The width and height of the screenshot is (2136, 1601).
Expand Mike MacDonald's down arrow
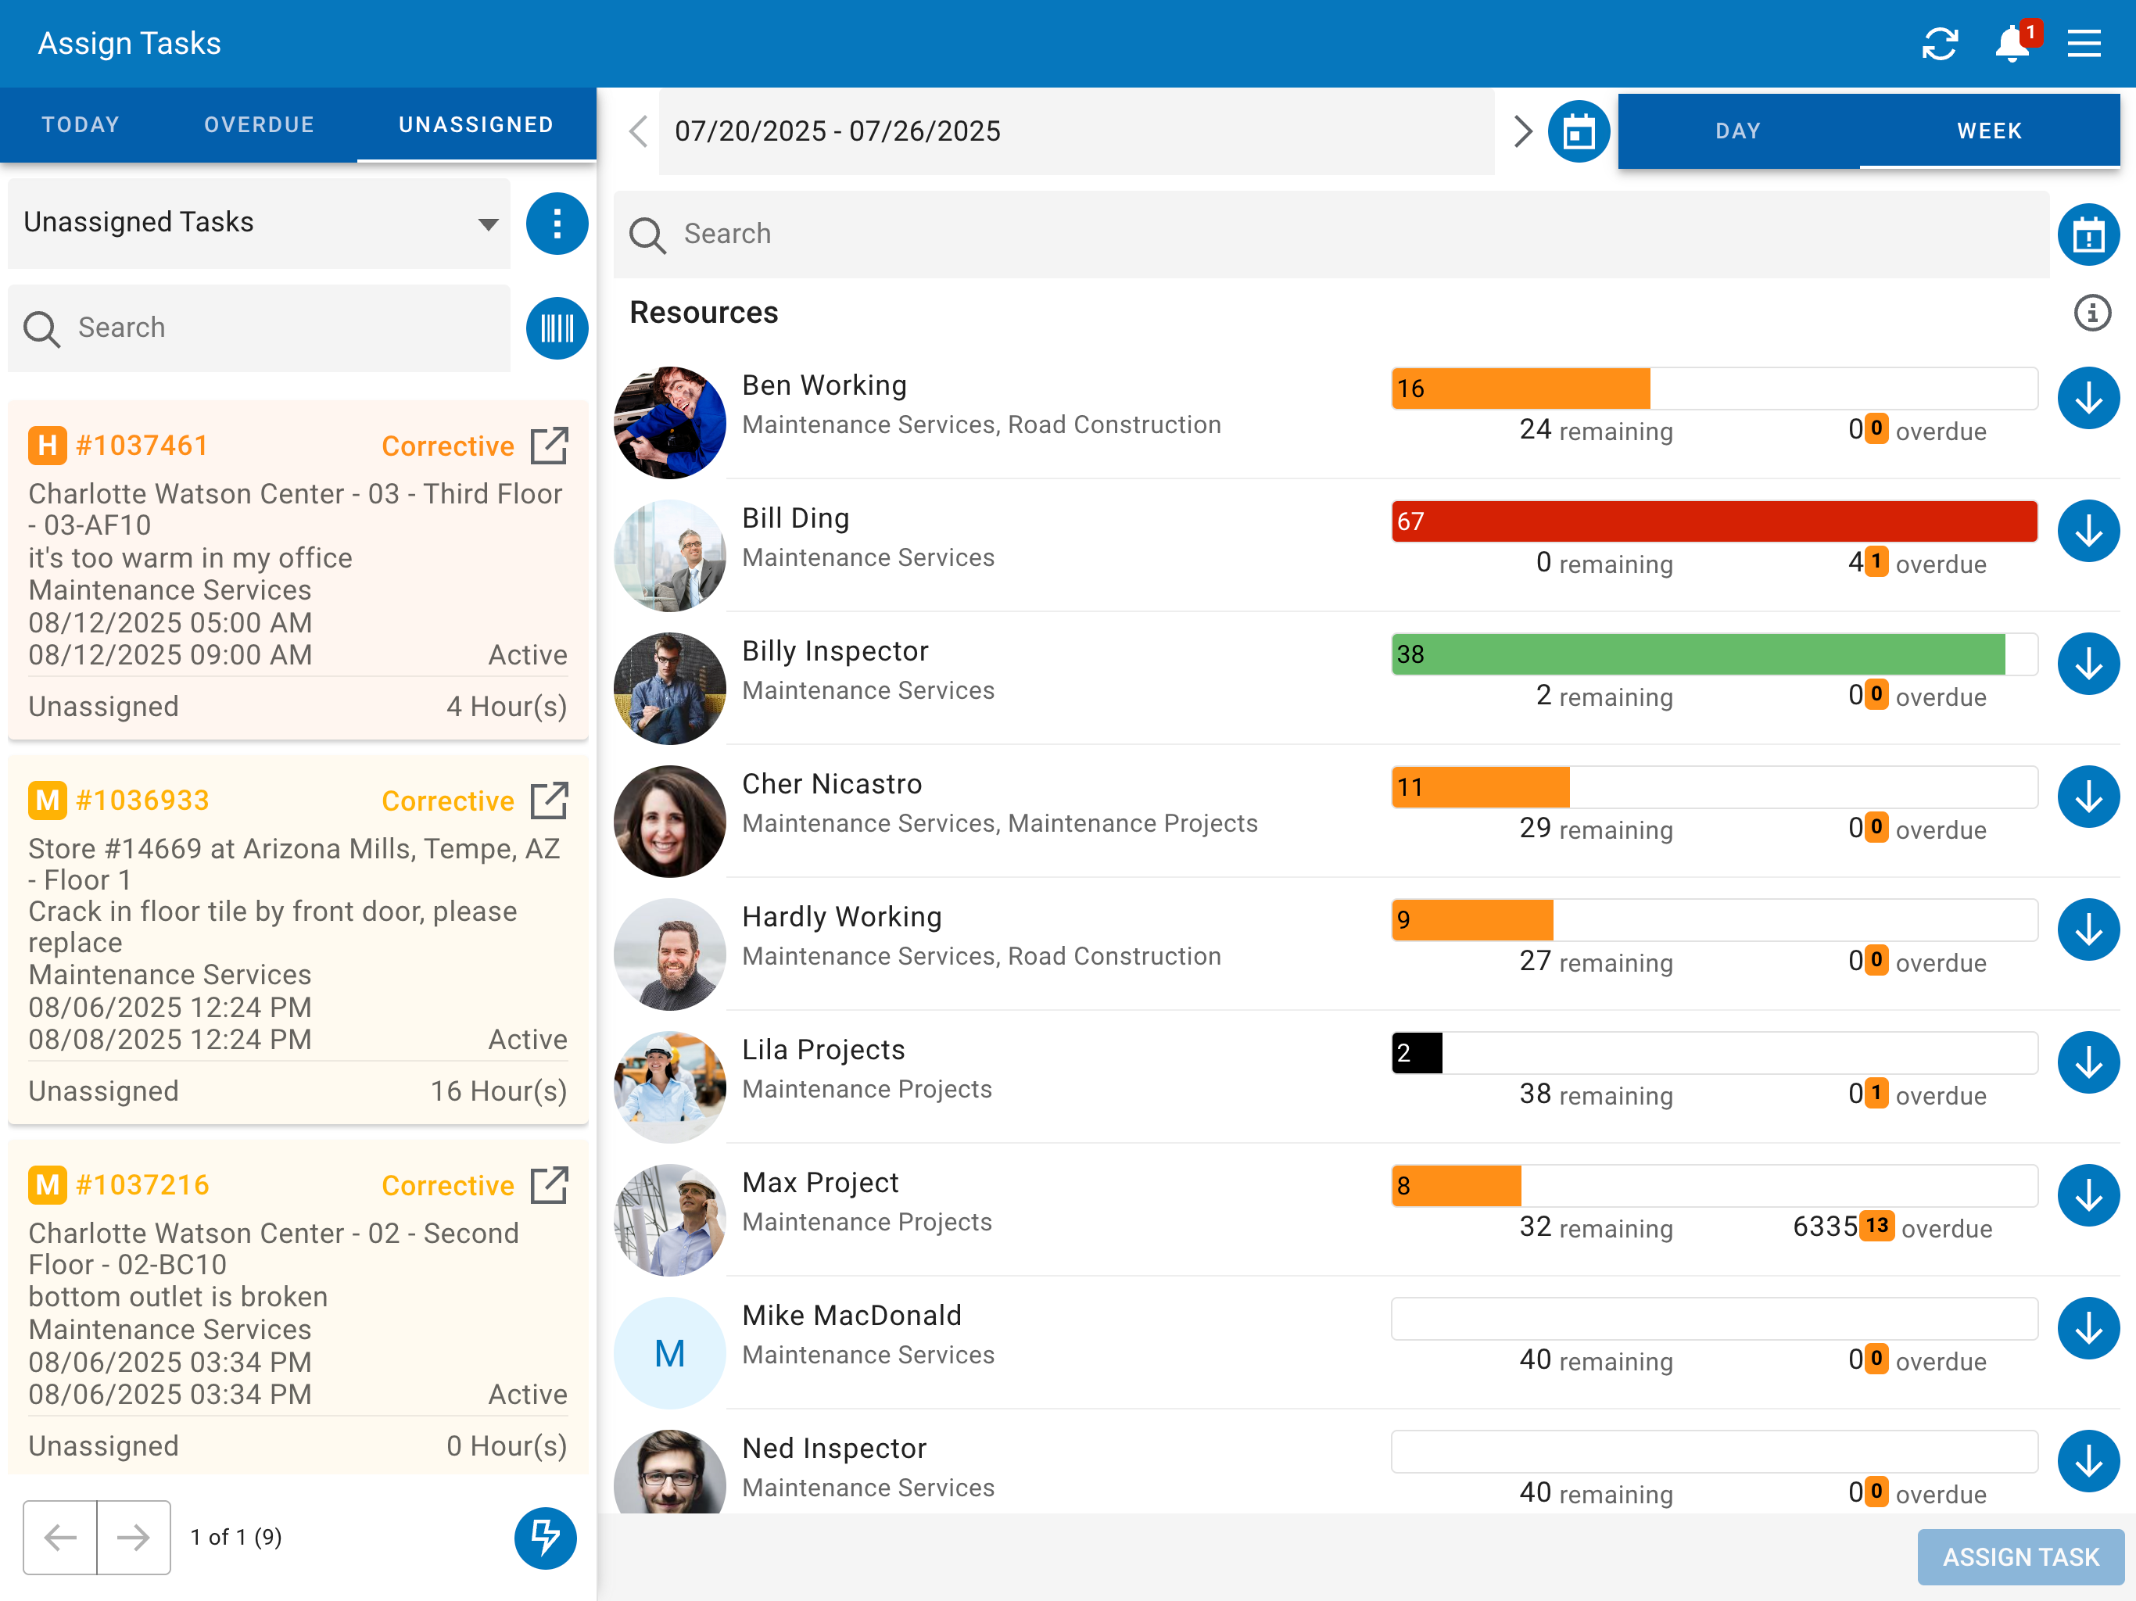2088,1327
